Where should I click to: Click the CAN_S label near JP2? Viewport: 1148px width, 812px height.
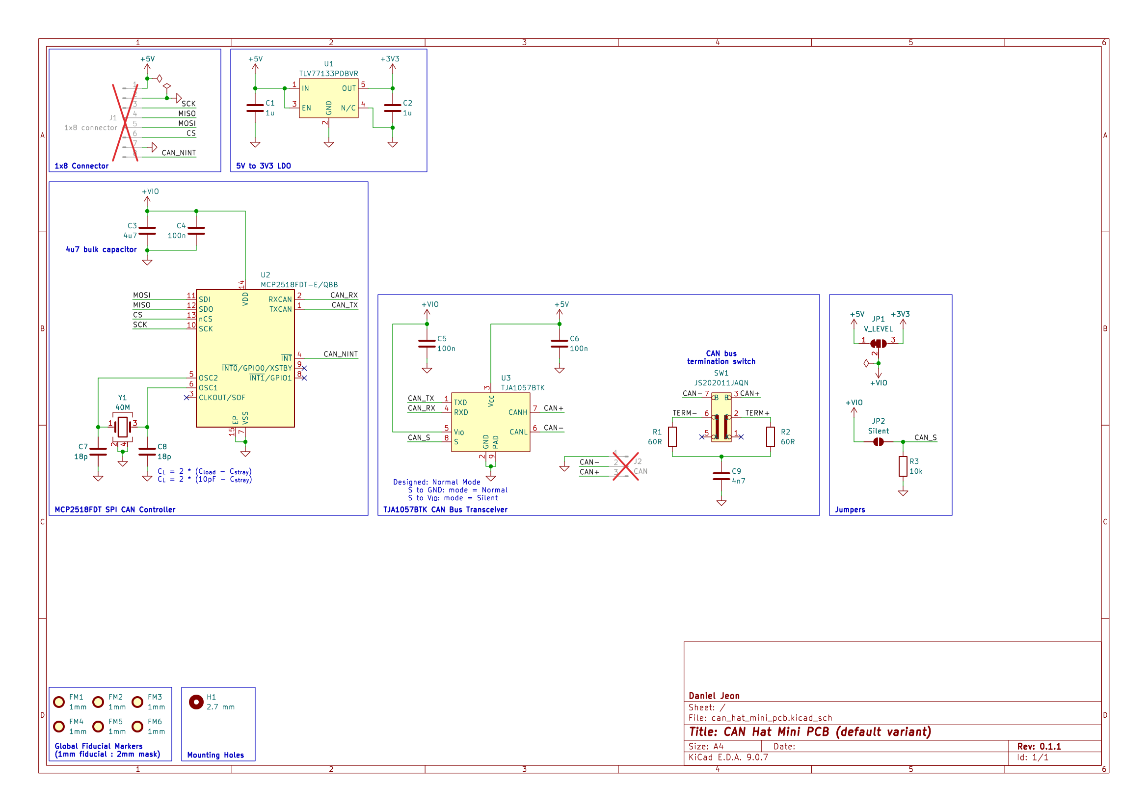(926, 437)
